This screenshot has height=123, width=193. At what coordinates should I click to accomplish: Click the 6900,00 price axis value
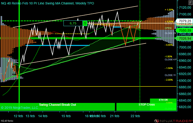coord(185,81)
